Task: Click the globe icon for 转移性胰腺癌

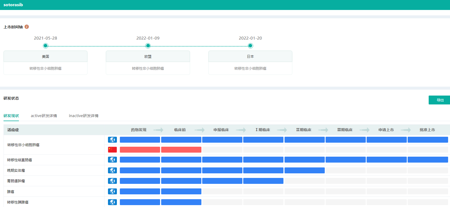Action: click(112, 202)
